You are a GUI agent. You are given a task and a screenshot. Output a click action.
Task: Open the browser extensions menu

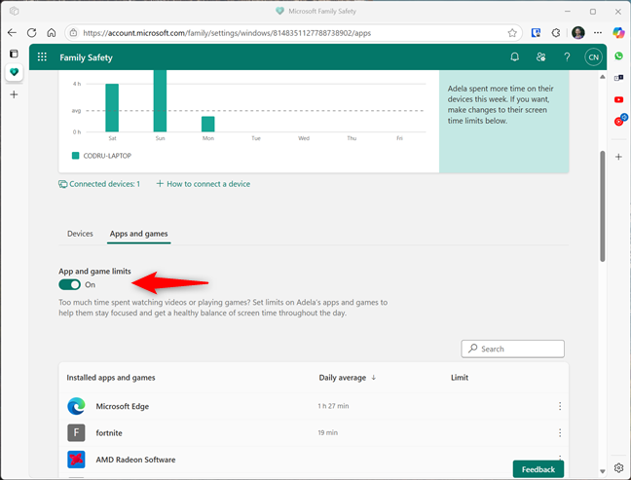(556, 32)
